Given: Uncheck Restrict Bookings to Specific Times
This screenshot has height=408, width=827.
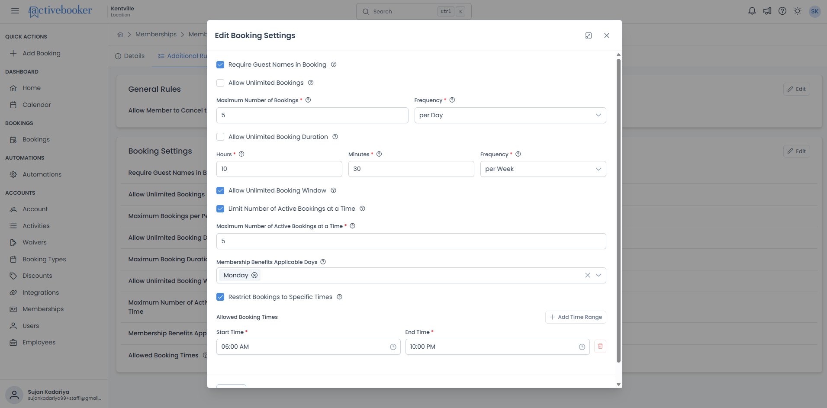Looking at the screenshot, I should (220, 297).
